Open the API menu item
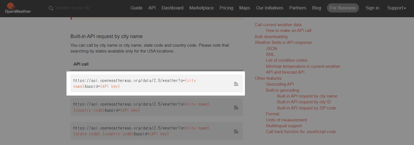The image size is (414, 145). coord(152,8)
